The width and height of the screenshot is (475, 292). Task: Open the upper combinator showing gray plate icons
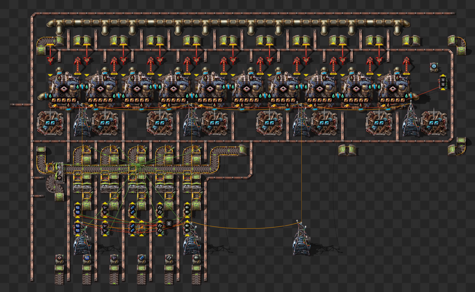click(160, 210)
